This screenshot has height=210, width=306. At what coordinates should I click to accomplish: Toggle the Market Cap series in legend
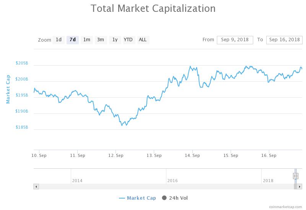(137, 198)
